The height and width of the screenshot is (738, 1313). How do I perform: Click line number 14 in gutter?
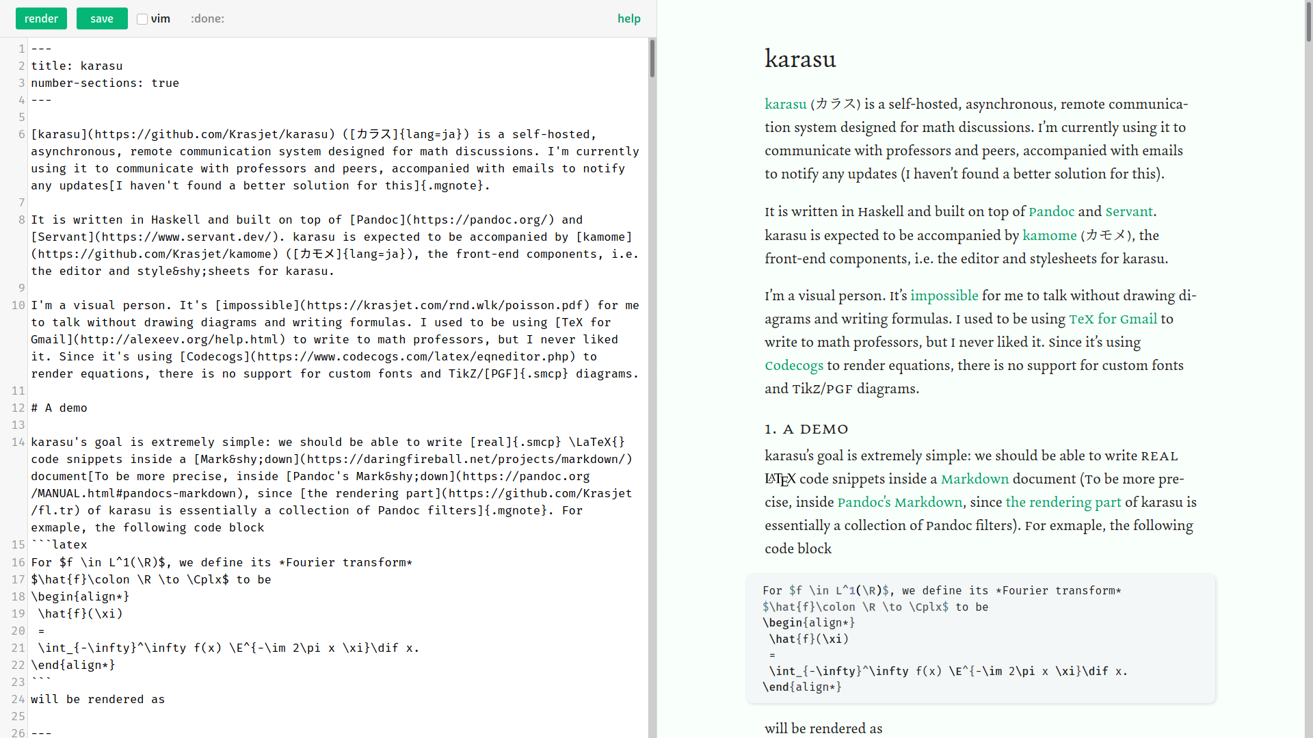tap(18, 442)
